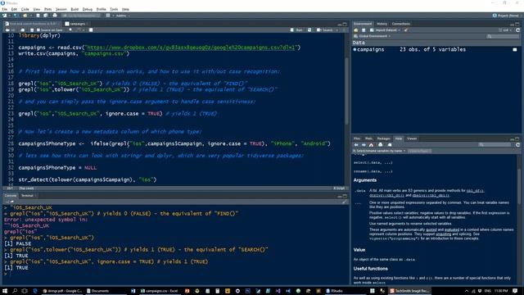Click the Dropbox URL in read.csv line
This screenshot has height=295, width=524.
[x=192, y=48]
